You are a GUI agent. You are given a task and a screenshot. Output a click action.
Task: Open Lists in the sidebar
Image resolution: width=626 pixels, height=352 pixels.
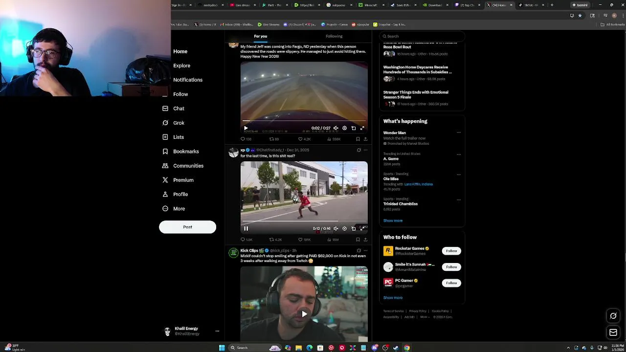[x=173, y=137]
